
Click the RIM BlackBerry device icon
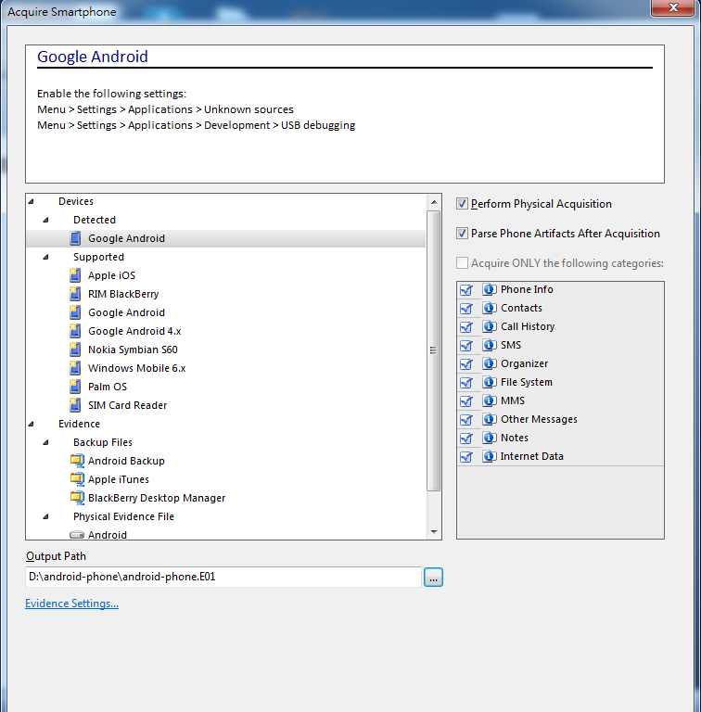click(75, 294)
